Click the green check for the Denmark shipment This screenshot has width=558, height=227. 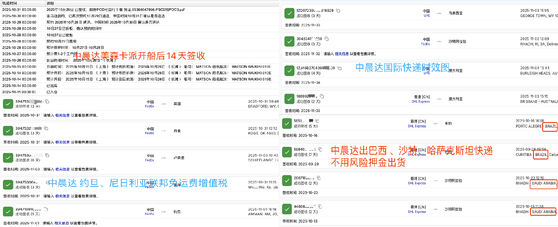[8, 131]
